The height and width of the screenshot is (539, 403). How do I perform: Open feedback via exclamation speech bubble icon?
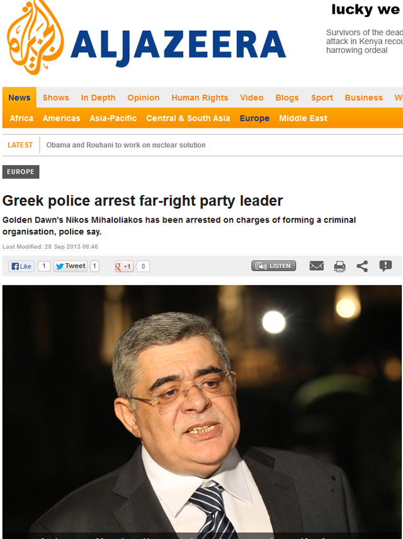coord(385,266)
